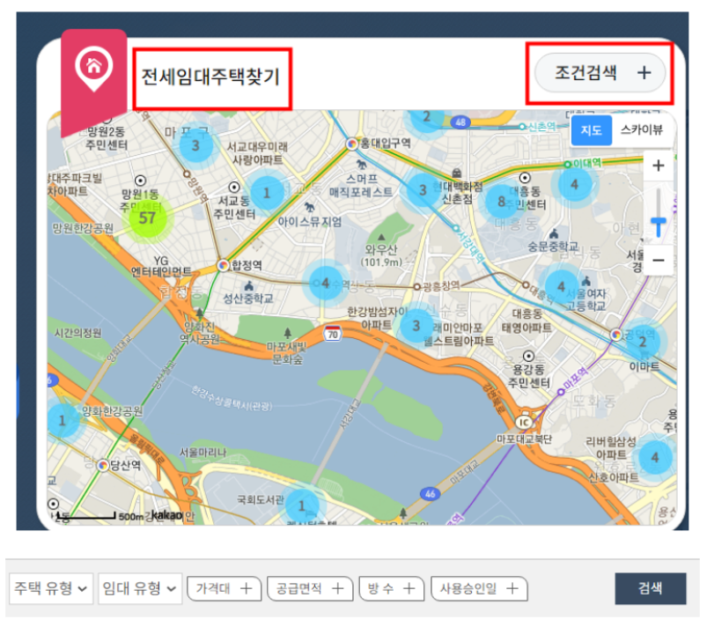Select cluster 3 near 현대백화점 신촌점
This screenshot has width=707, height=627.
(x=423, y=190)
